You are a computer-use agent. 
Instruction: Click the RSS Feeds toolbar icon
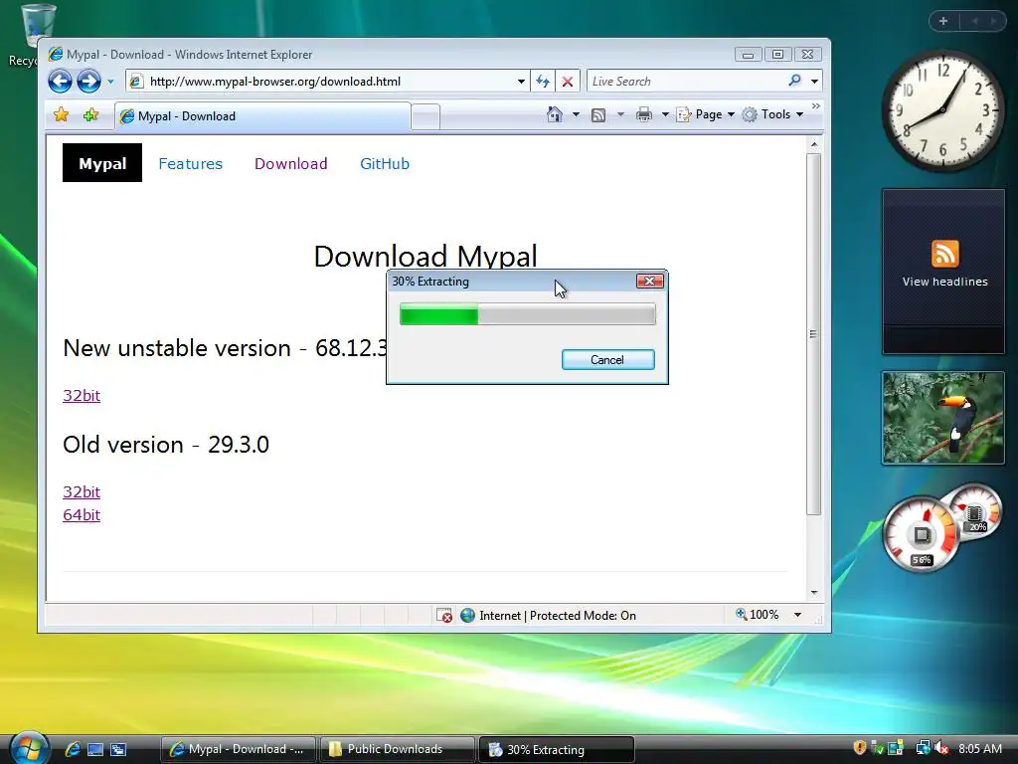click(598, 115)
